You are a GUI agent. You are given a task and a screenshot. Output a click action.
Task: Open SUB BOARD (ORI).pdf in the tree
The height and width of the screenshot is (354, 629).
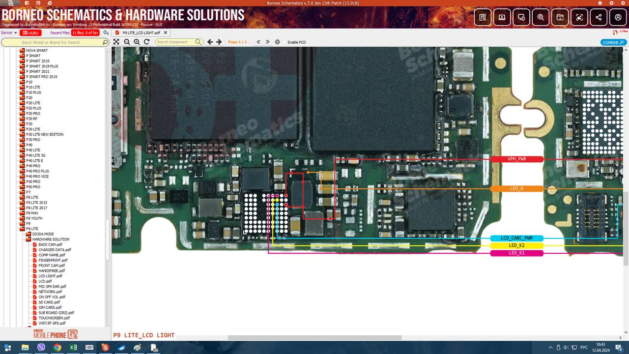[56, 313]
